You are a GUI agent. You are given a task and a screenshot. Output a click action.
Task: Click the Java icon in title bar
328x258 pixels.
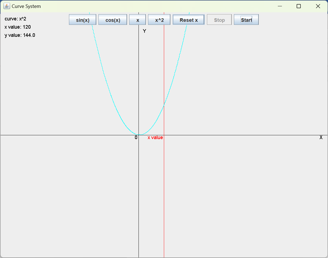click(7, 6)
